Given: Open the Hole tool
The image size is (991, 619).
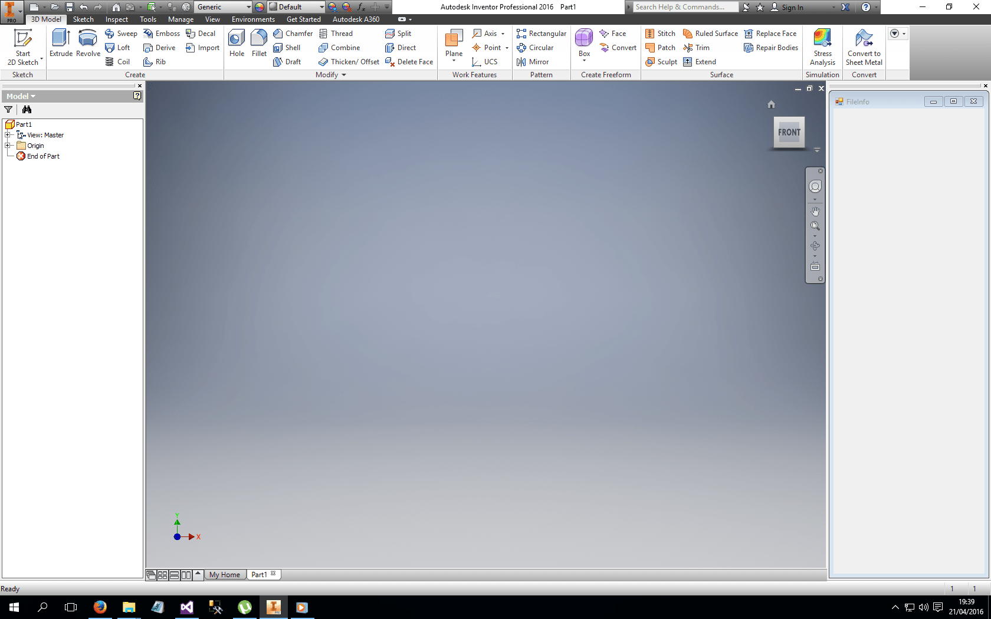Looking at the screenshot, I should (236, 43).
